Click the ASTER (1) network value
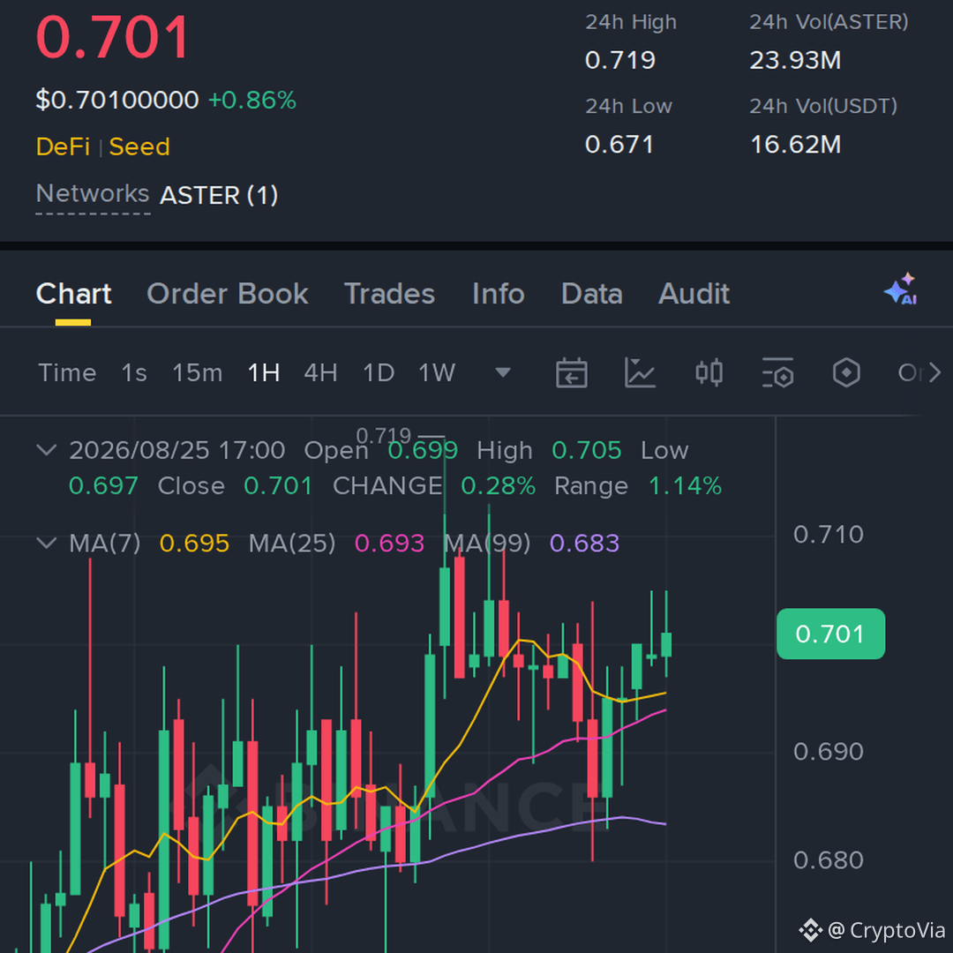The image size is (953, 953). click(x=219, y=195)
